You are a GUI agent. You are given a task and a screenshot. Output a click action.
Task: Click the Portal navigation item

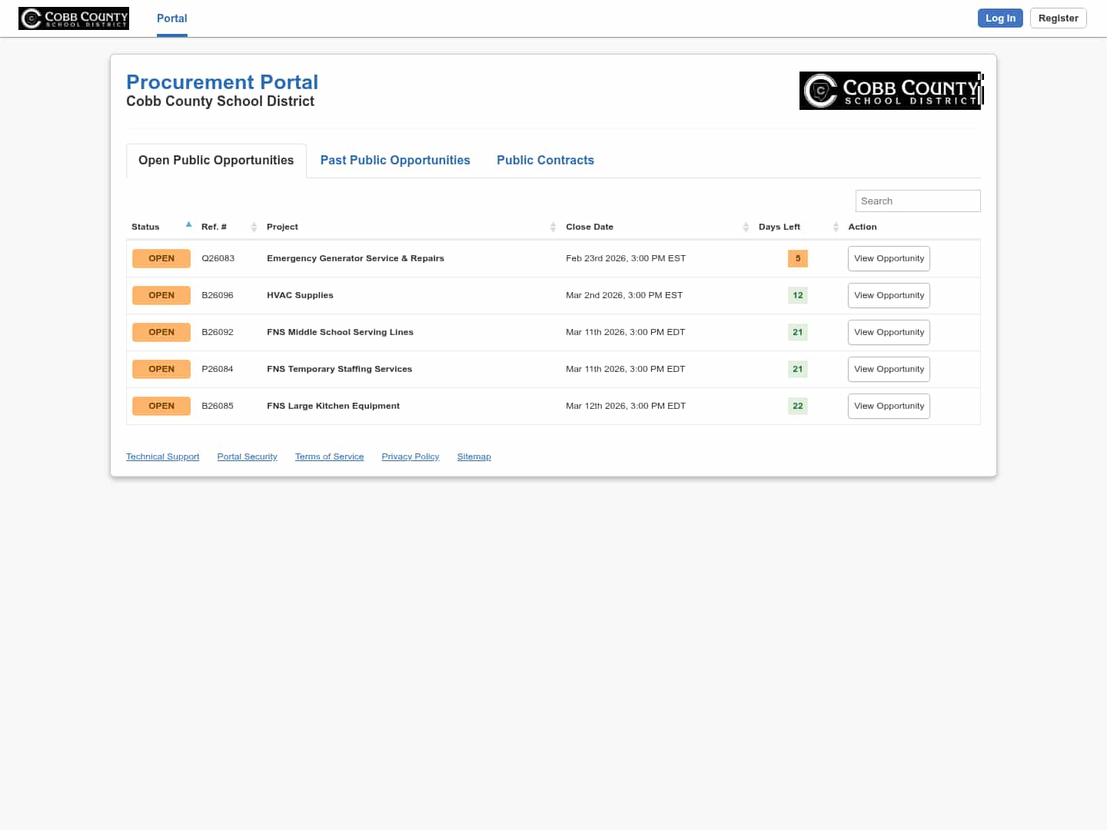[x=171, y=18]
